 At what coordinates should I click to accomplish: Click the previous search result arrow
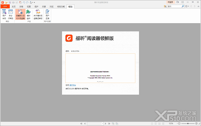(191, 6)
